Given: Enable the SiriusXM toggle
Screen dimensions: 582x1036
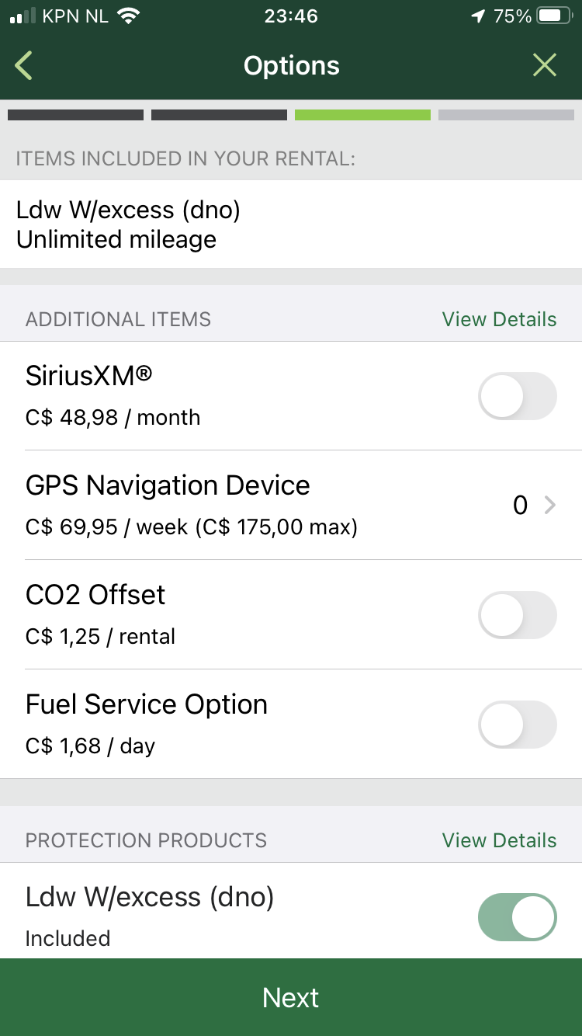Looking at the screenshot, I should pyautogui.click(x=518, y=396).
